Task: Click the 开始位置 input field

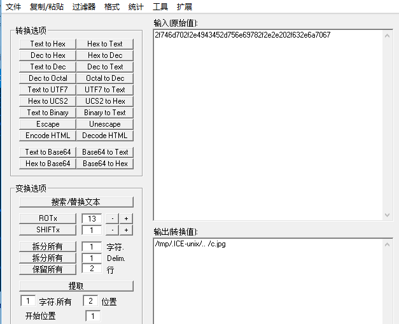Action: tap(92, 316)
